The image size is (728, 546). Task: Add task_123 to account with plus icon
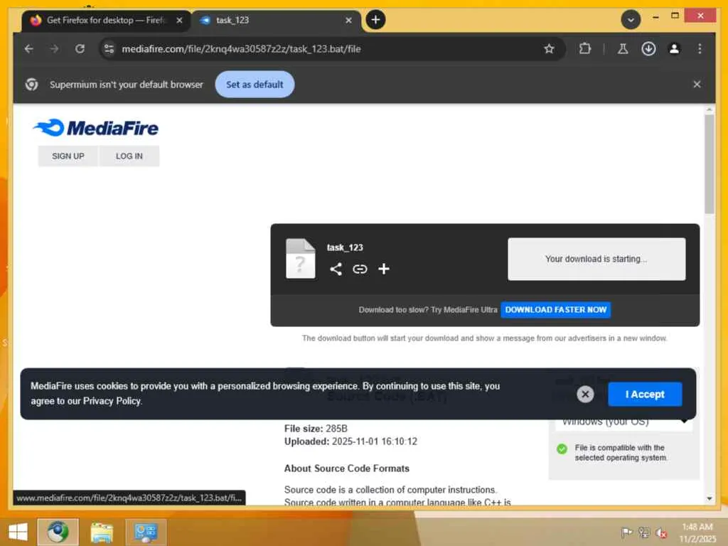(383, 269)
